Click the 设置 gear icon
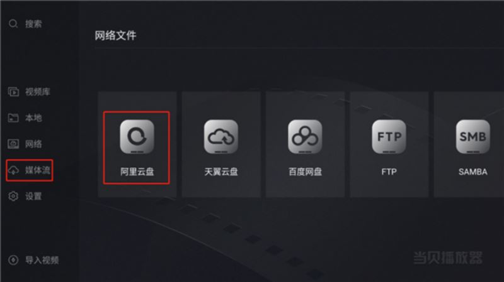 tap(13, 196)
